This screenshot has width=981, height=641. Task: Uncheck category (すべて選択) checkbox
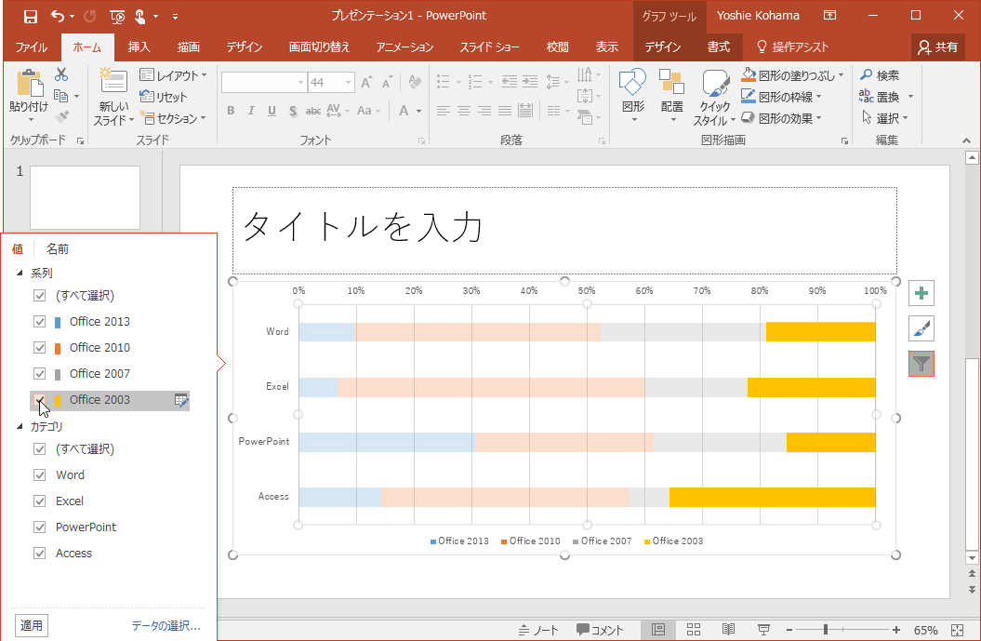point(39,448)
